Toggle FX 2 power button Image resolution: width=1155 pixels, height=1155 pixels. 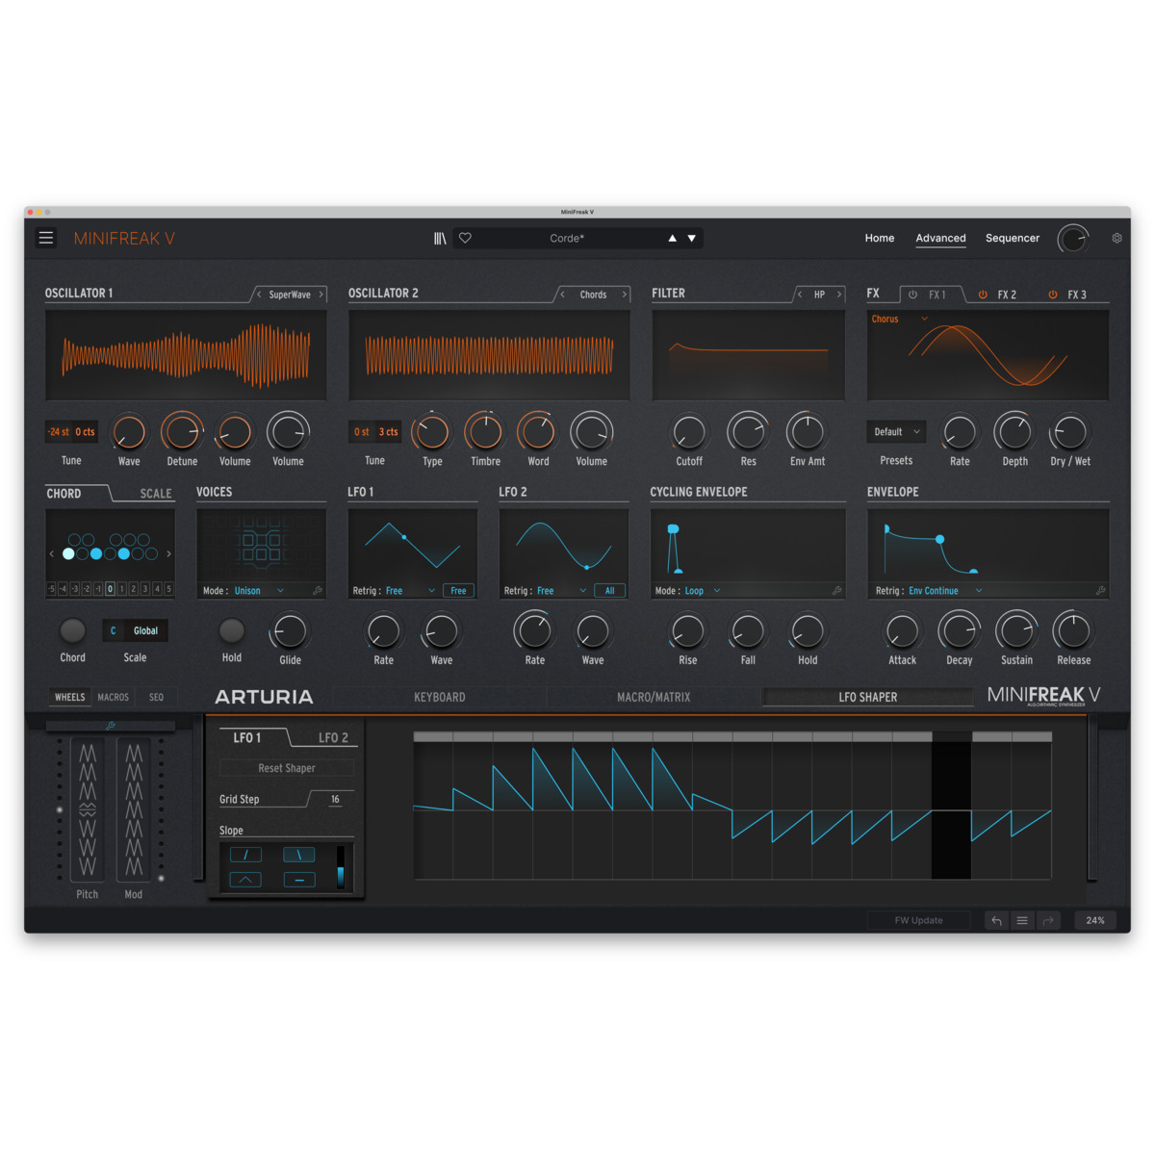983,295
